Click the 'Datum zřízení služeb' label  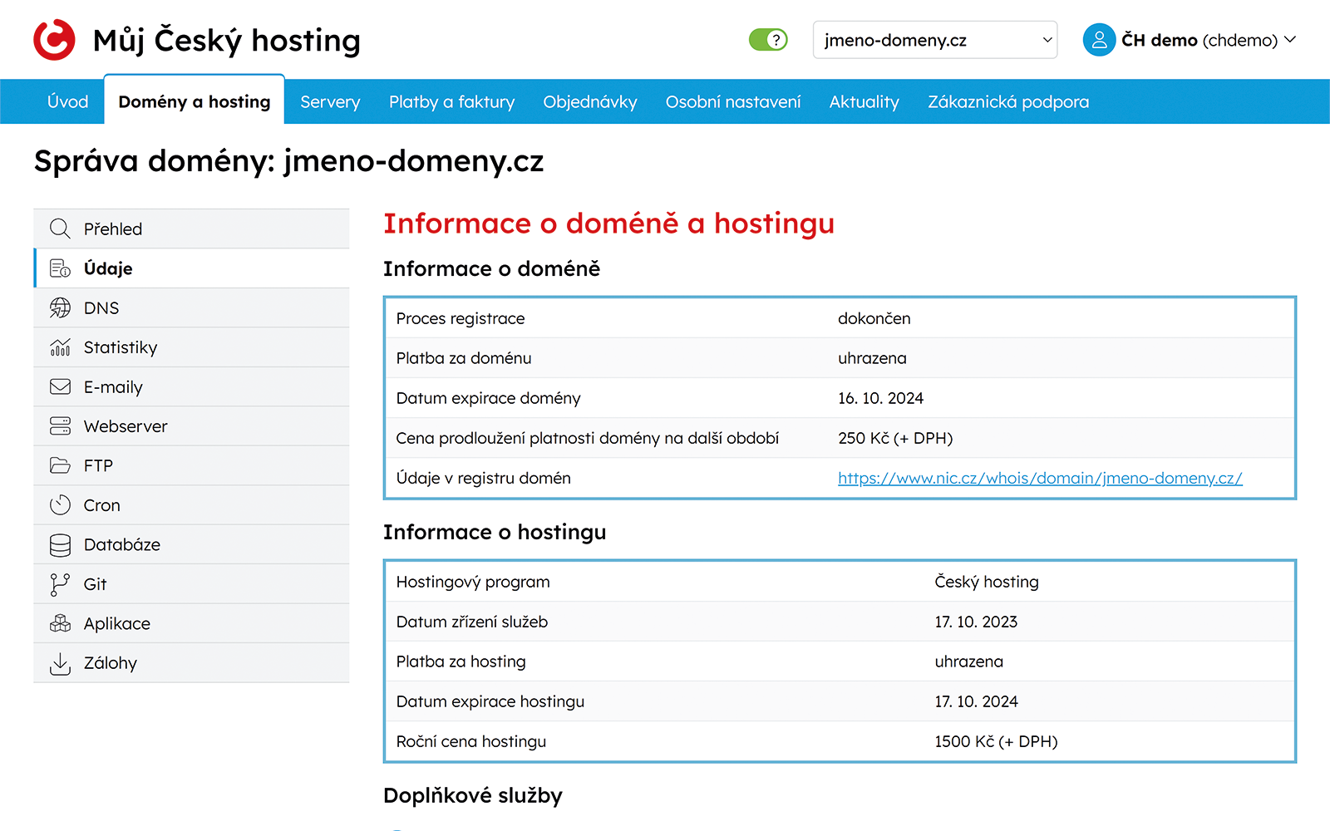point(472,622)
